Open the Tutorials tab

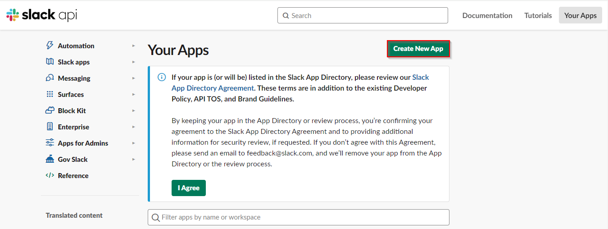coord(538,15)
